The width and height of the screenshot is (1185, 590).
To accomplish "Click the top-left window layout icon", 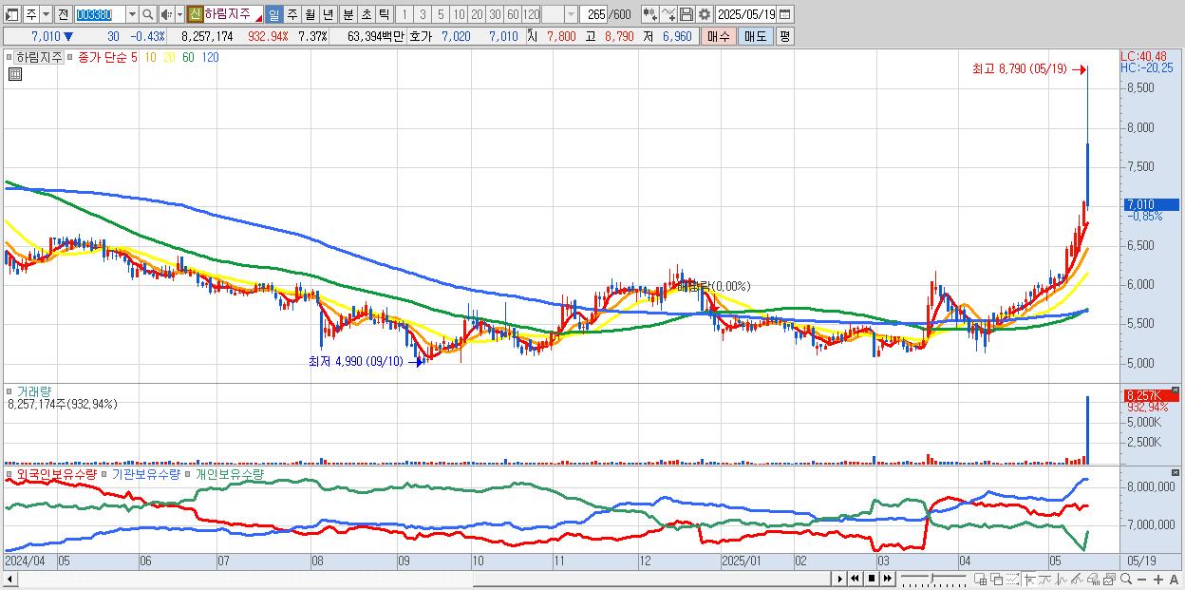I will point(12,14).
